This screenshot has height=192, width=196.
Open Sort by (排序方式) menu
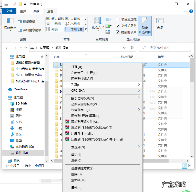coord(98,24)
